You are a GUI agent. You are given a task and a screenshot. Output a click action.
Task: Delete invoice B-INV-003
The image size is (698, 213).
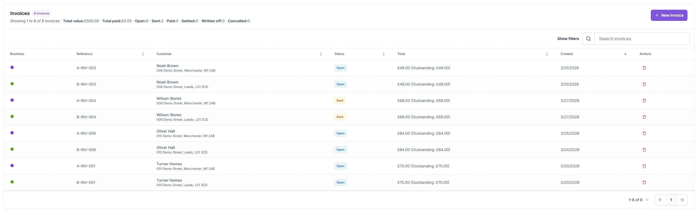tap(644, 84)
